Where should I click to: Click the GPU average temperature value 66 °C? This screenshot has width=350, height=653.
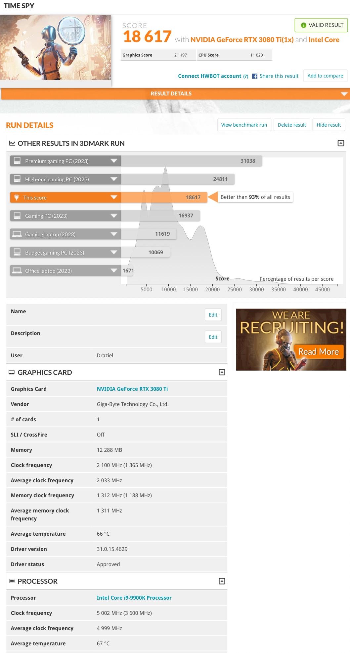pyautogui.click(x=103, y=534)
